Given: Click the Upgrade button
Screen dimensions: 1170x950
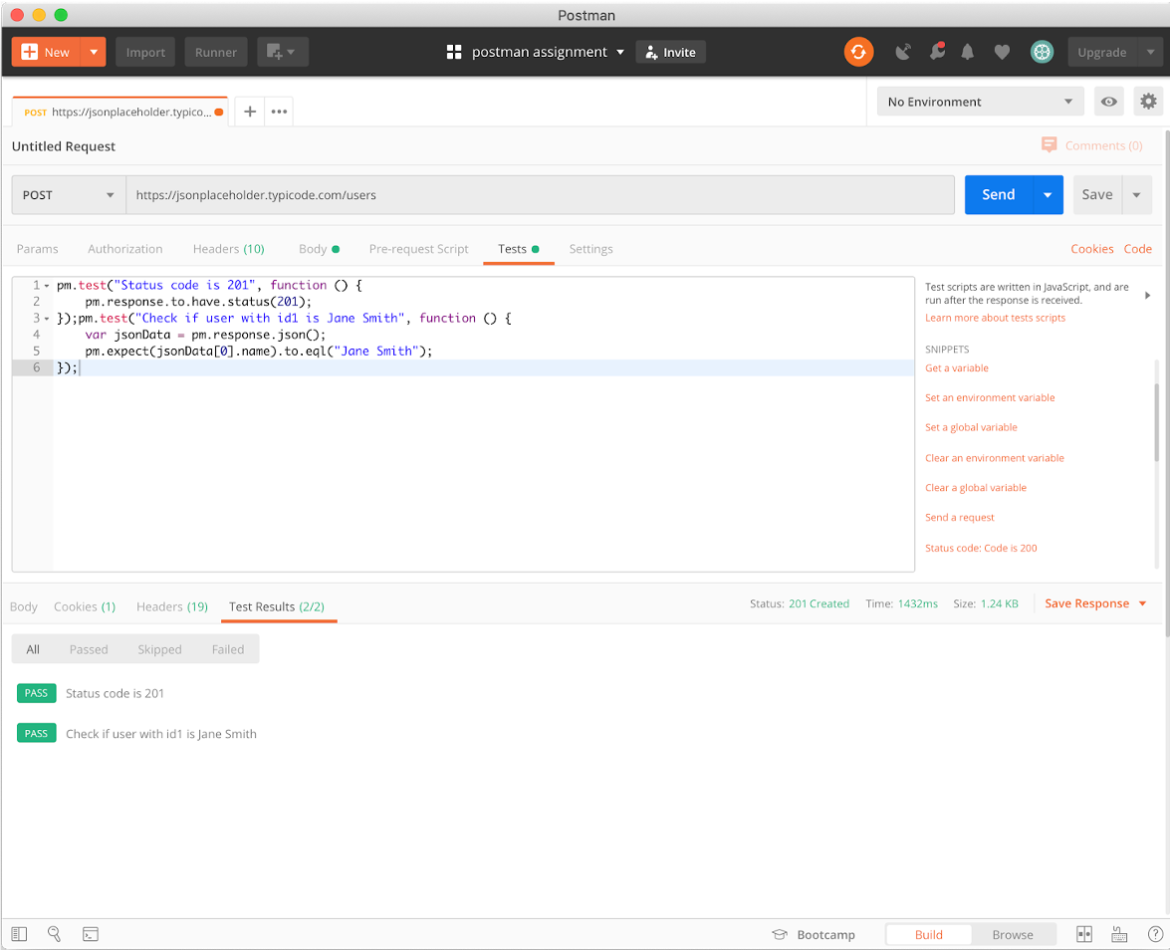Looking at the screenshot, I should click(x=1102, y=52).
